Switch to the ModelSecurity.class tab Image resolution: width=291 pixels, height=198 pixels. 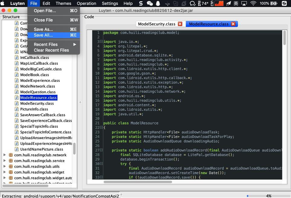pos(157,24)
